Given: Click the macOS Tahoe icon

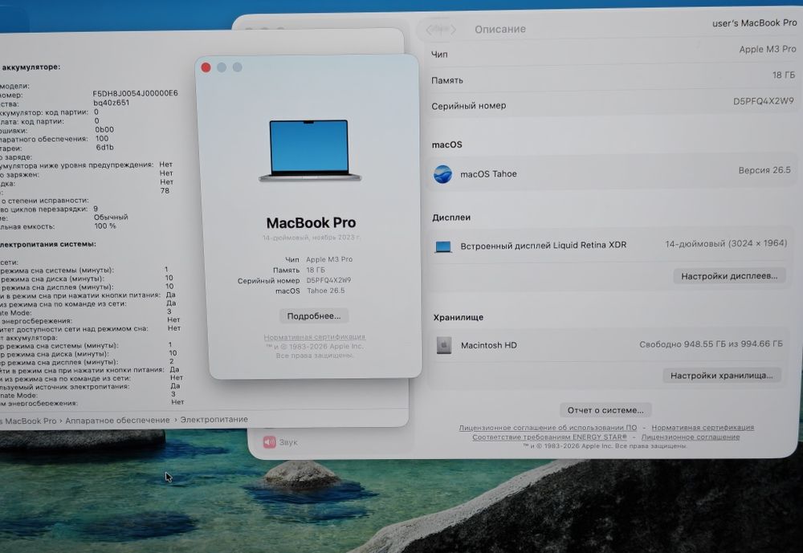Looking at the screenshot, I should (x=442, y=174).
